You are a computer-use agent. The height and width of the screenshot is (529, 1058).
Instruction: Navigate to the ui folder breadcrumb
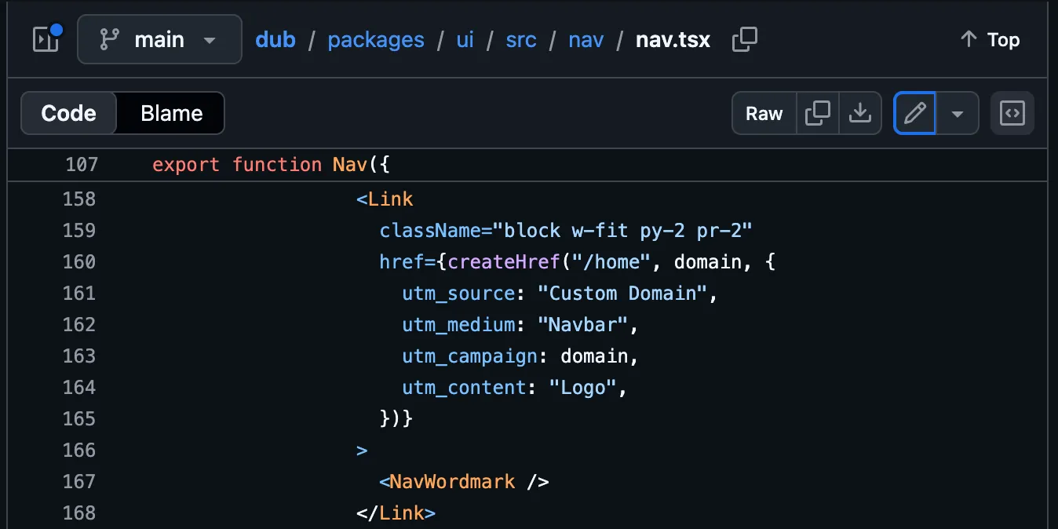click(x=465, y=40)
